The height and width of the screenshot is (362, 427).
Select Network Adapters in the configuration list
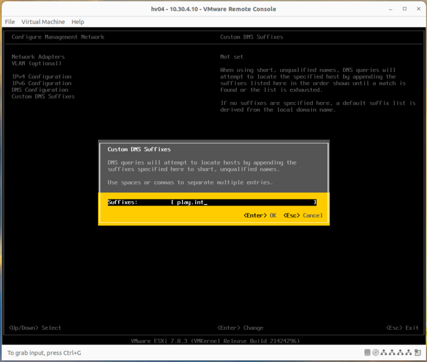[x=37, y=57]
